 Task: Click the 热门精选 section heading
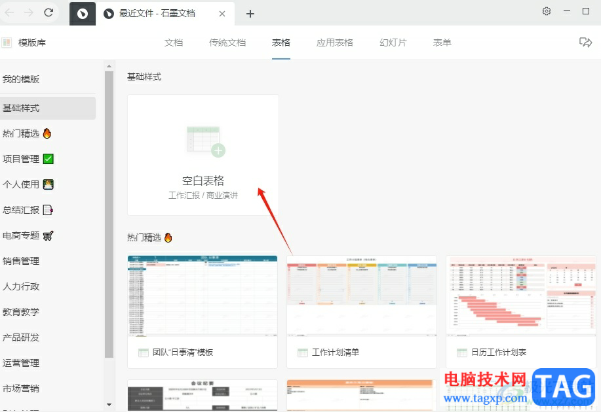tap(149, 237)
